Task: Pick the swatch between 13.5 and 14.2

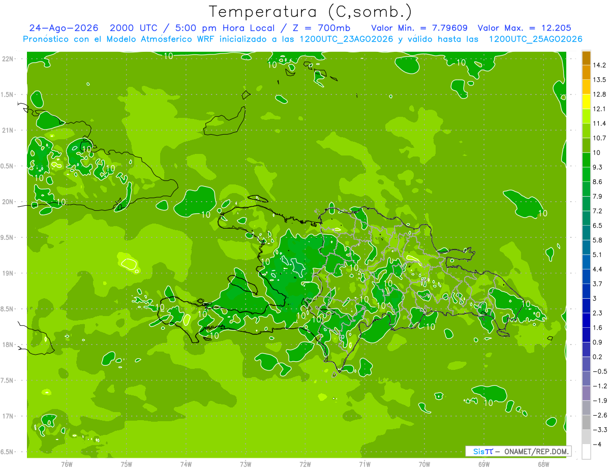Action: coord(586,72)
